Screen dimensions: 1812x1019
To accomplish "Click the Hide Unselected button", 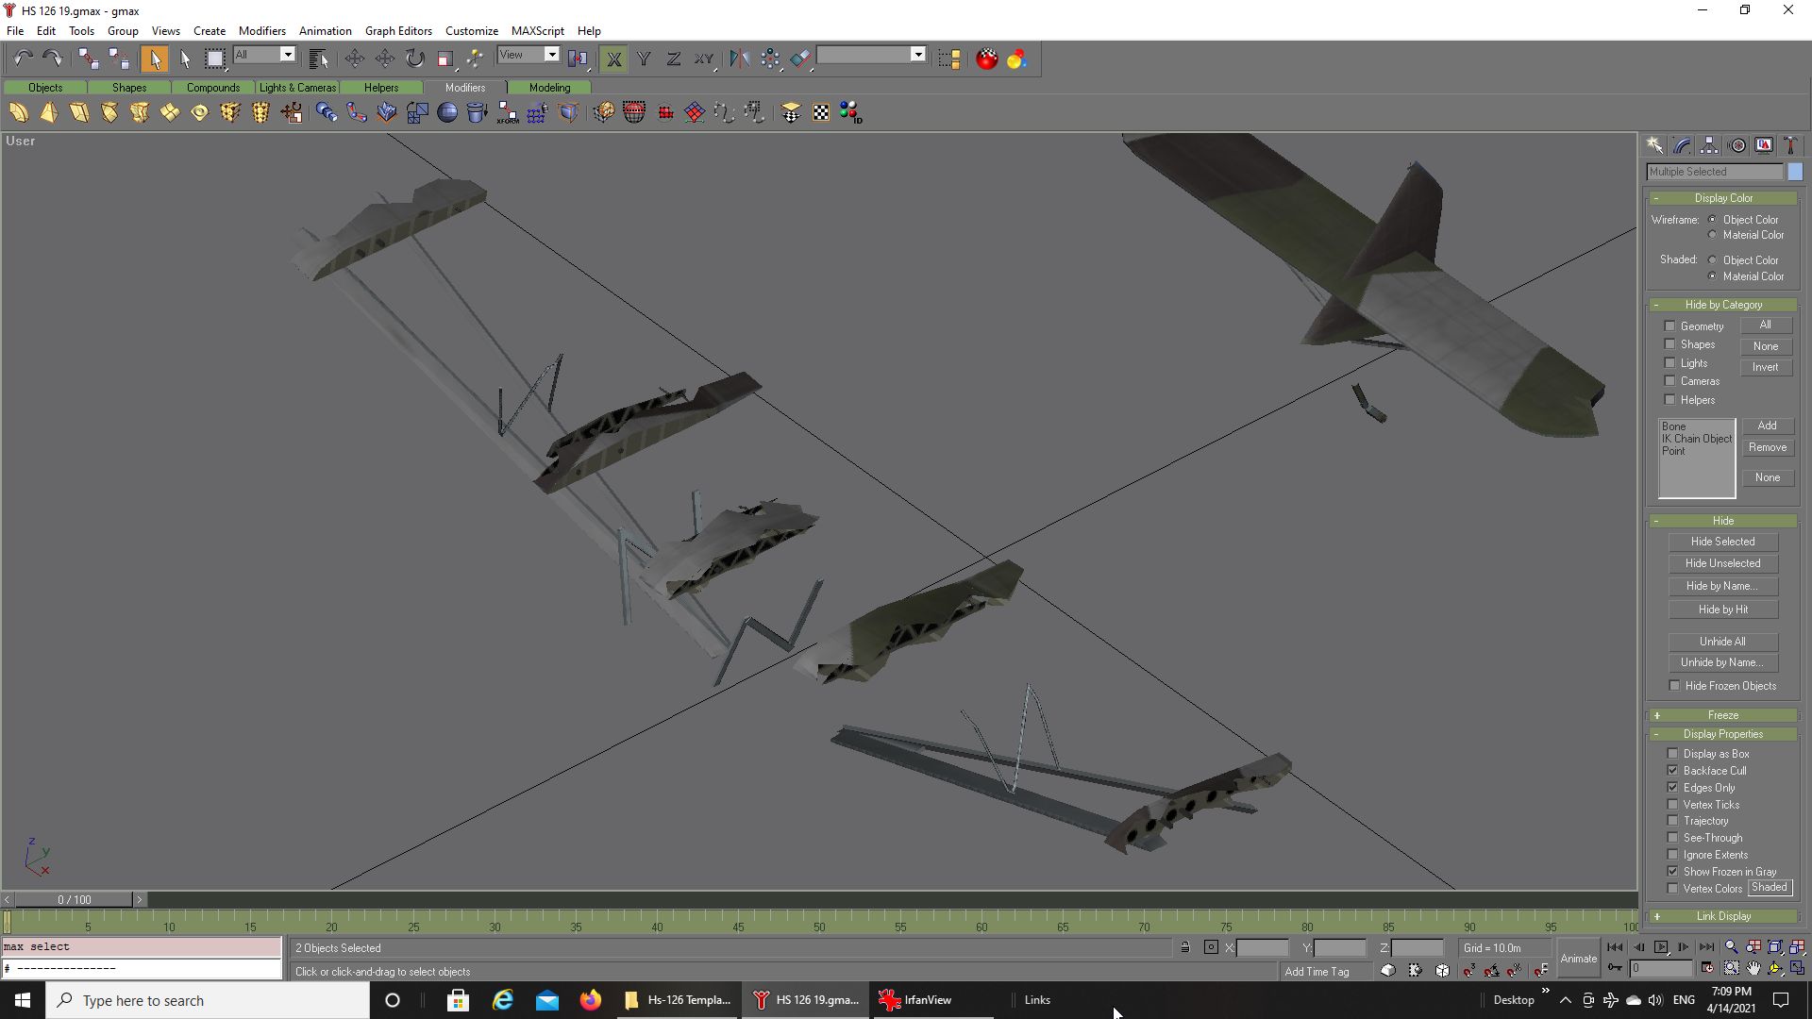I will [x=1722, y=563].
